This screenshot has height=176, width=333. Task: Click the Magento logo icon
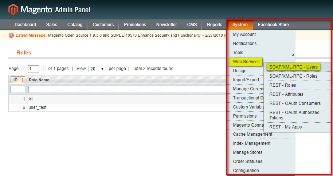(x=13, y=9)
